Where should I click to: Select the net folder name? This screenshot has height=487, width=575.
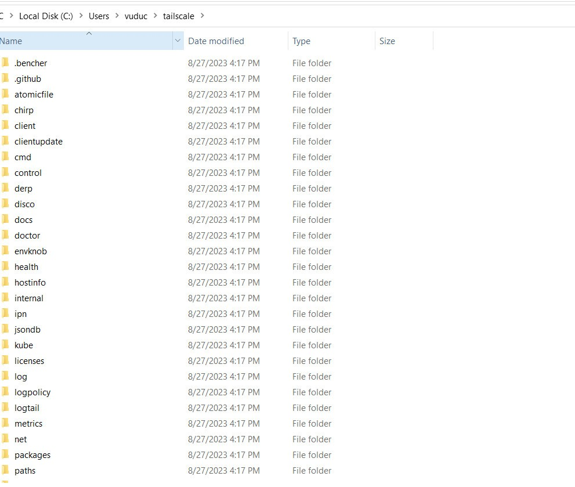pyautogui.click(x=20, y=439)
